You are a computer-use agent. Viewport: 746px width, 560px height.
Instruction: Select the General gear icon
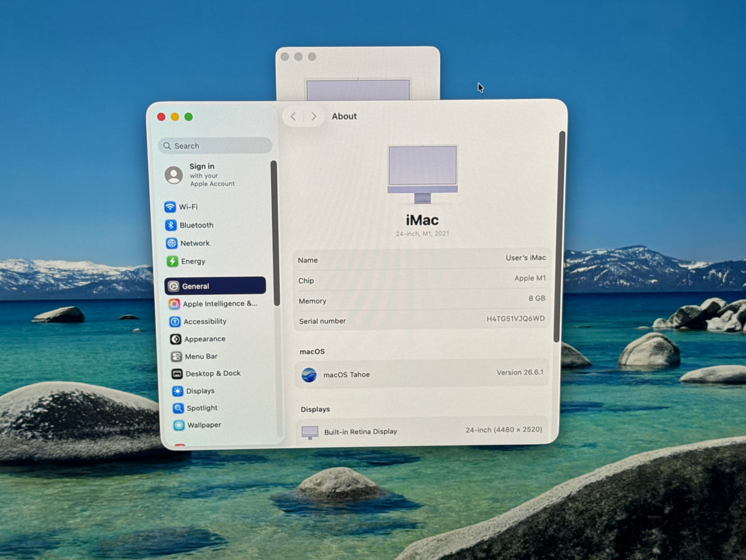[173, 286]
